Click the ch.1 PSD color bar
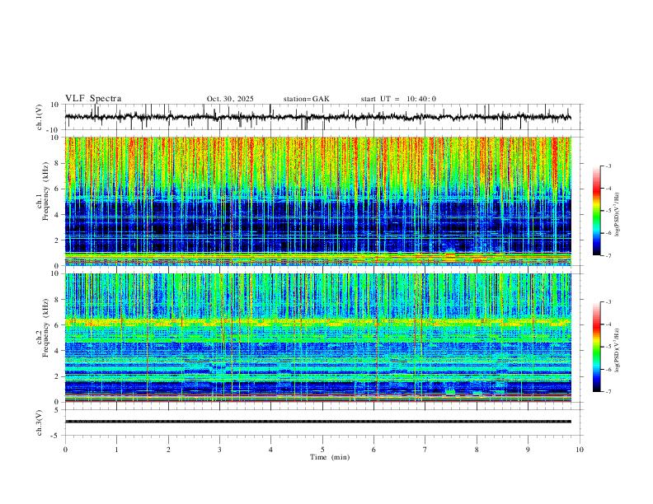653x504 pixels. click(596, 211)
